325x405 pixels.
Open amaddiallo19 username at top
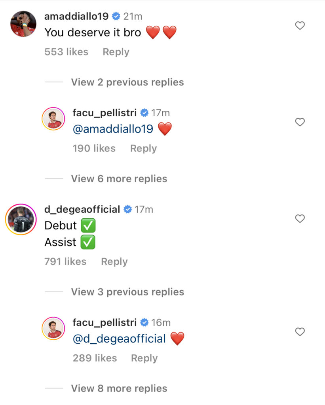(x=76, y=16)
